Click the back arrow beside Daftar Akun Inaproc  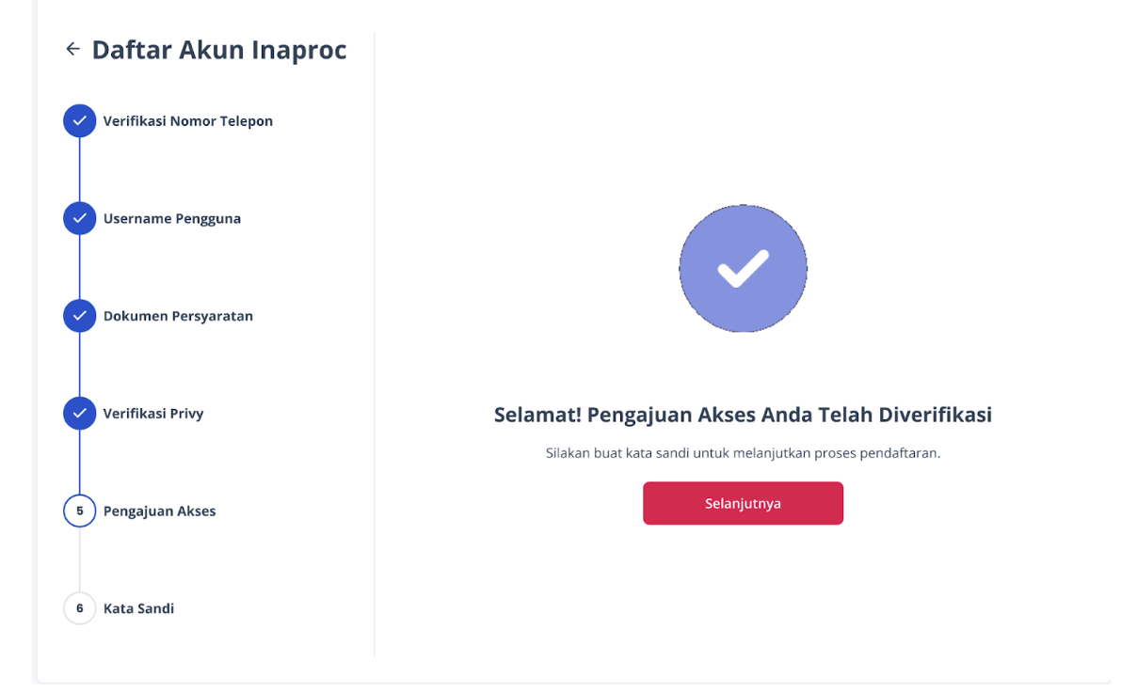click(x=72, y=49)
